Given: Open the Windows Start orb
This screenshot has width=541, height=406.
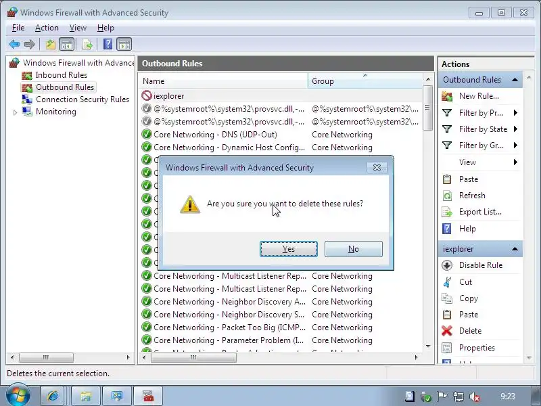Looking at the screenshot, I should tap(18, 394).
